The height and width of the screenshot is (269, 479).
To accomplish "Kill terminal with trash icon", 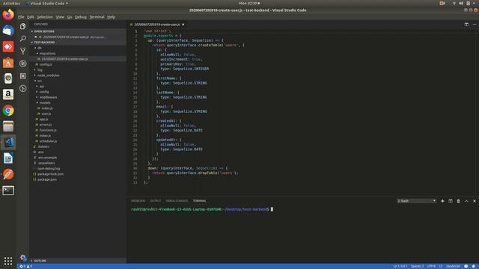I will tap(458, 201).
